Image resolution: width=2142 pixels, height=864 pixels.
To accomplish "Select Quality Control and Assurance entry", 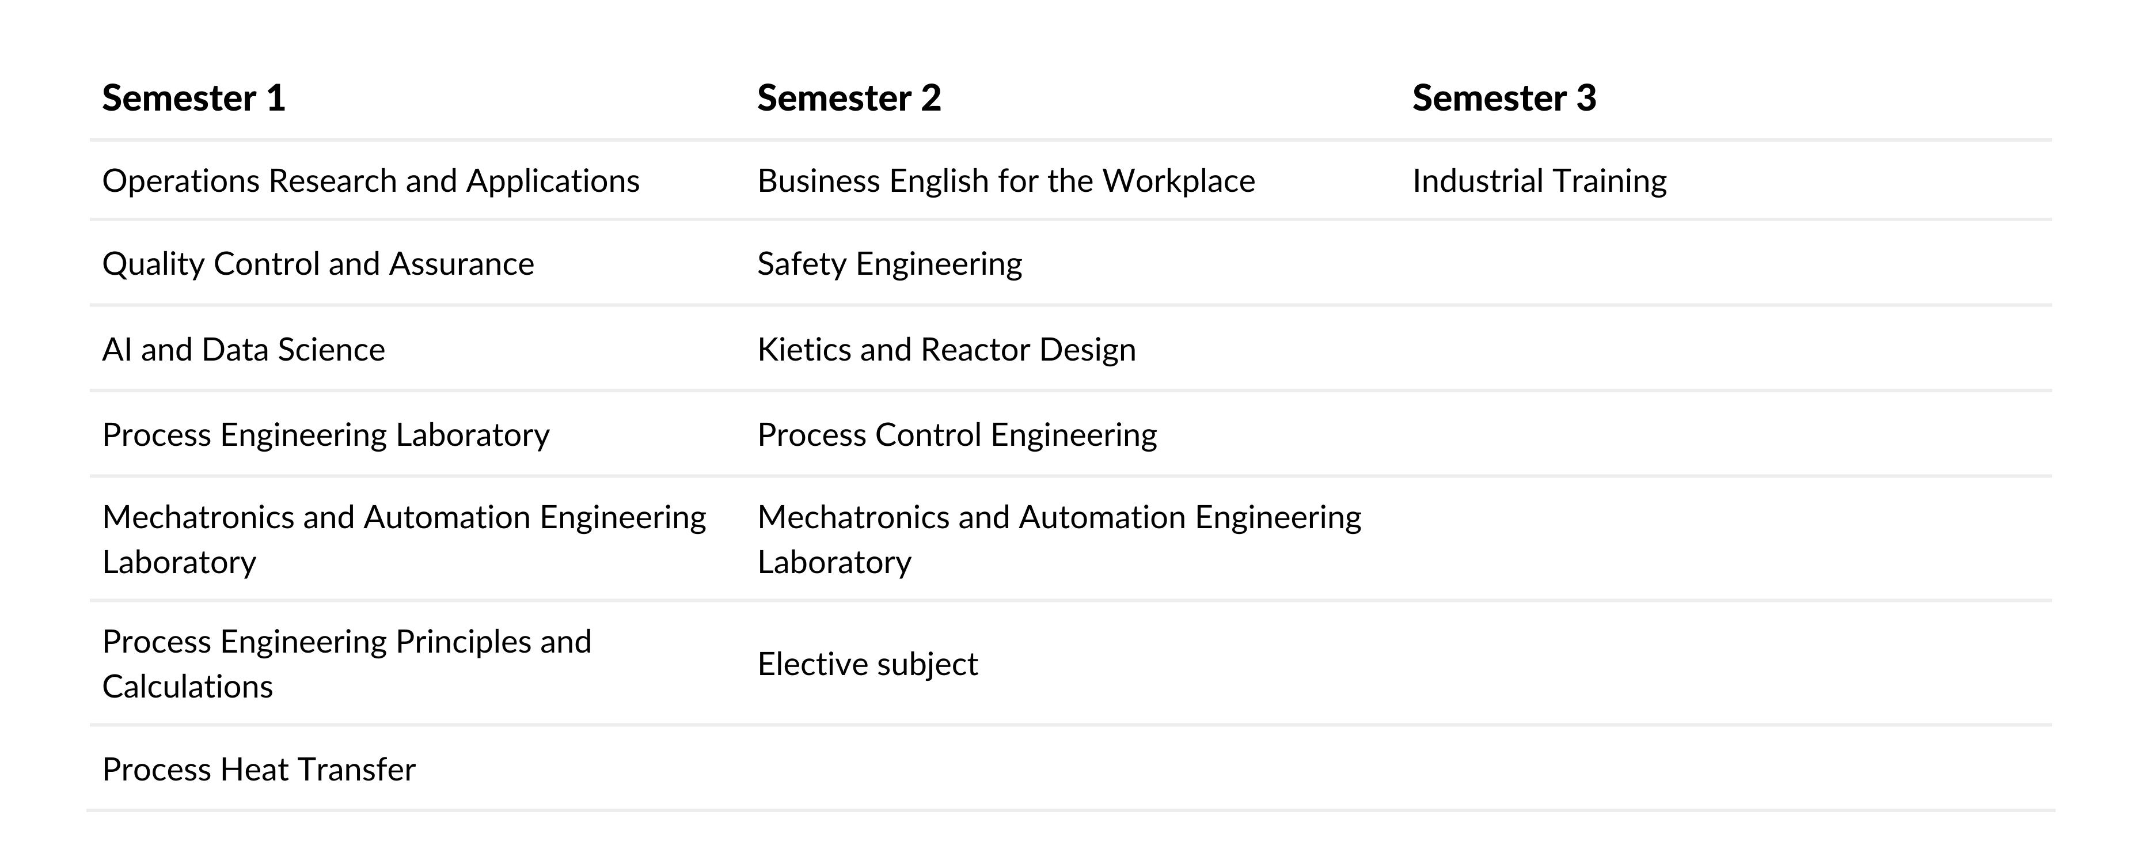I will pos(318,264).
